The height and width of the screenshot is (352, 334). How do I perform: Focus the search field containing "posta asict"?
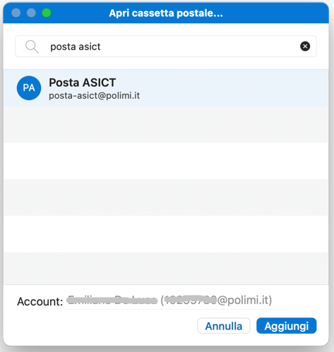pos(166,47)
